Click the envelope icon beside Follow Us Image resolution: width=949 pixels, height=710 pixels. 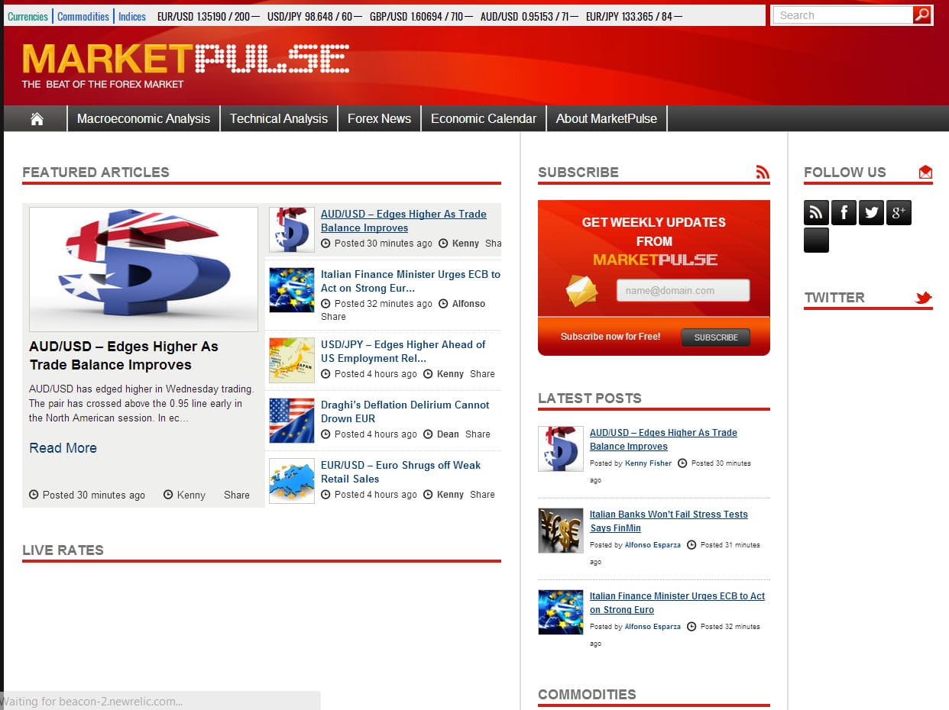click(x=925, y=172)
